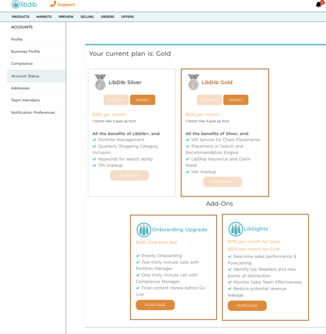Open the Markets menu
This screenshot has width=326, height=334.
coord(44,17)
